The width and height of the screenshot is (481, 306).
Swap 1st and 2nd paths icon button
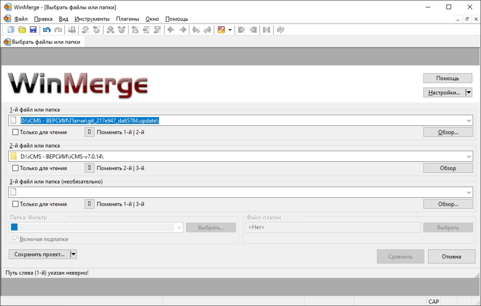[x=89, y=132]
